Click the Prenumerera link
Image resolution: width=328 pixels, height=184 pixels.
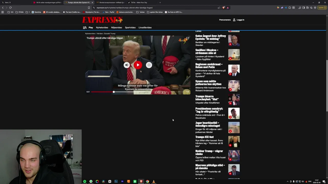225,20
